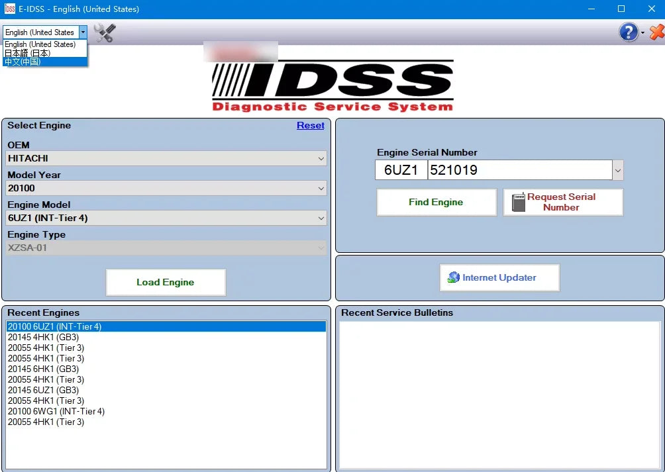This screenshot has width=665, height=472.
Task: Expand the Engine Model dropdown
Action: coord(322,218)
